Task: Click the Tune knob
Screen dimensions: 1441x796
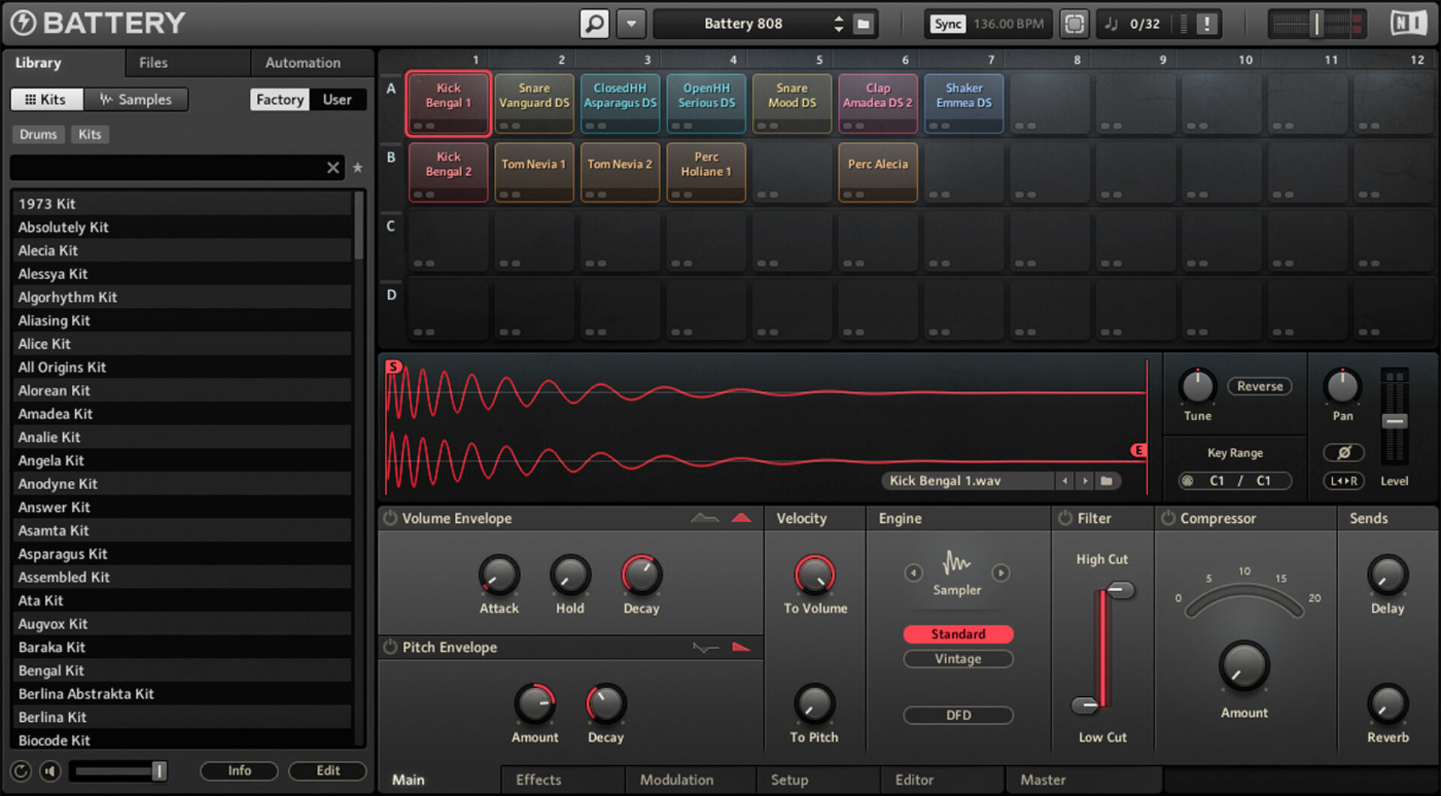Action: (1197, 386)
